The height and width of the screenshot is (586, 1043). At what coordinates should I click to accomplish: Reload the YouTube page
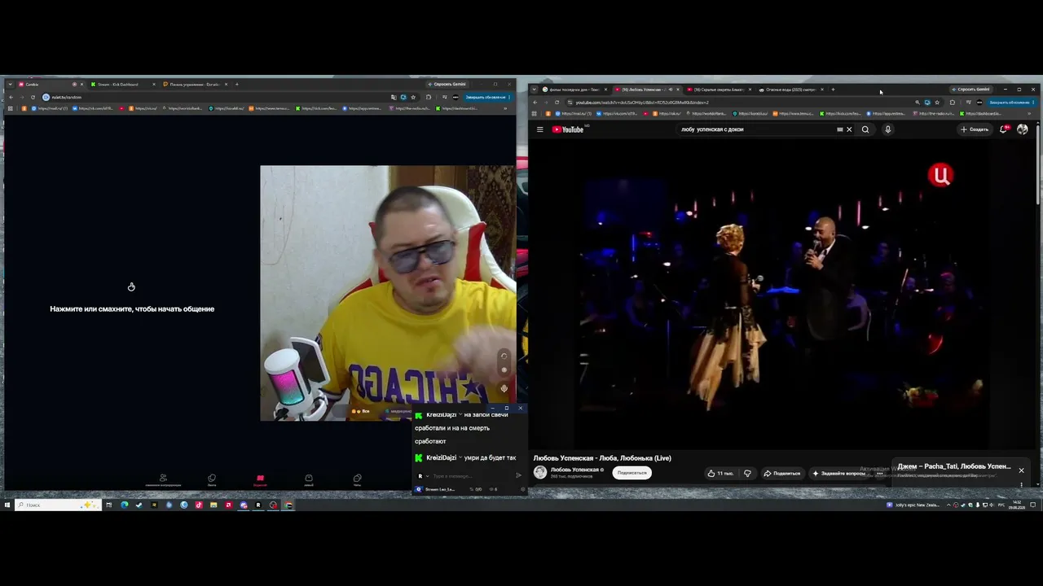557,103
